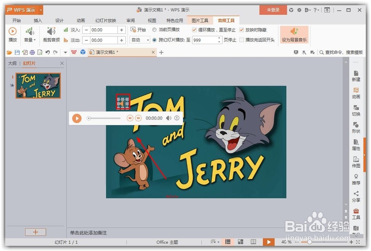Viewport: 371px width, 251px height.
Task: Select the 跨幻灯片播放 radio button
Action: (x=154, y=40)
